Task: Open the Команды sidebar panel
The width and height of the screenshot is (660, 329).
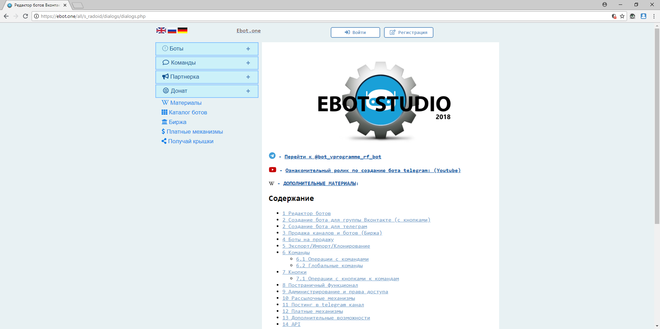Action: 207,63
